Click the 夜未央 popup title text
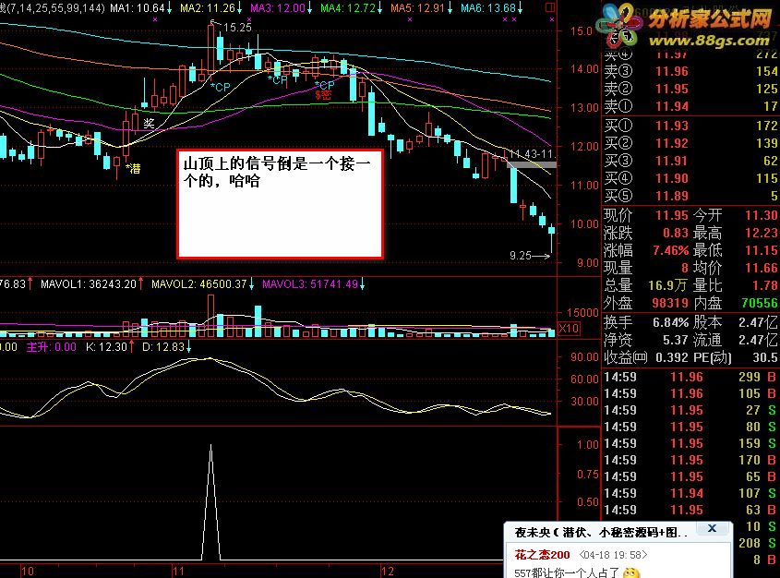Image resolution: width=780 pixels, height=578 pixels. click(x=601, y=533)
